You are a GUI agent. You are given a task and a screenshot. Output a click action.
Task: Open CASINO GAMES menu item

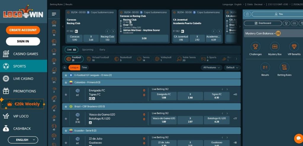click(23, 54)
